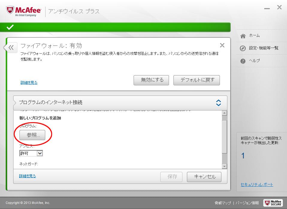
Task: Click the キャンセル button
Action: point(204,177)
